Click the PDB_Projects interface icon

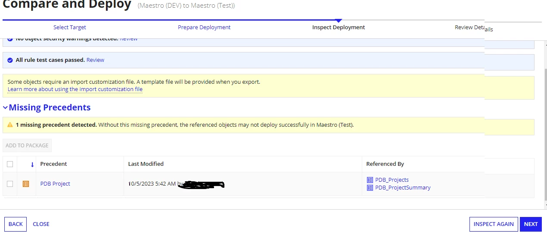[370, 180]
